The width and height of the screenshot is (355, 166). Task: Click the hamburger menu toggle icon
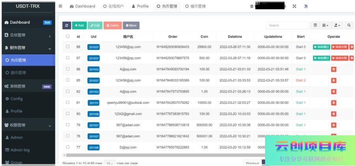coord(60,6)
